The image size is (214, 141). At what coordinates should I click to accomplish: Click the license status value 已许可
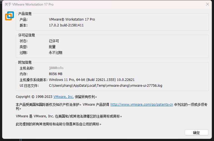[x=54, y=41]
